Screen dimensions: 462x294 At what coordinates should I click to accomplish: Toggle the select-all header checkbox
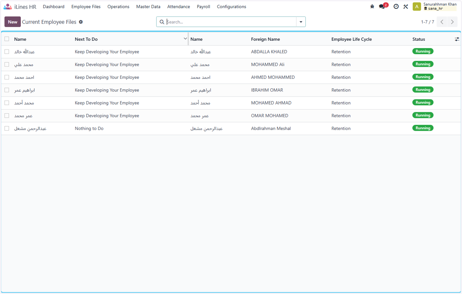point(7,39)
